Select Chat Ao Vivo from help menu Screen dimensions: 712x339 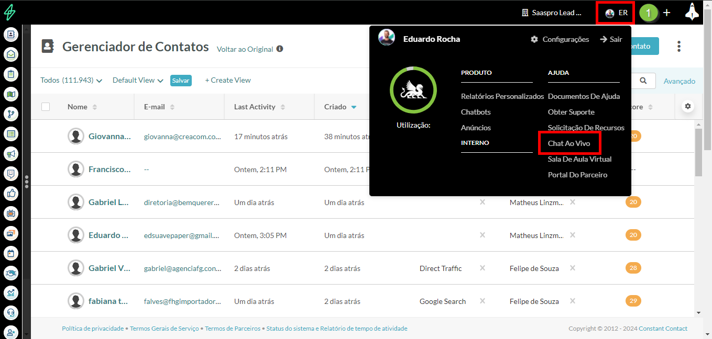[x=568, y=143]
